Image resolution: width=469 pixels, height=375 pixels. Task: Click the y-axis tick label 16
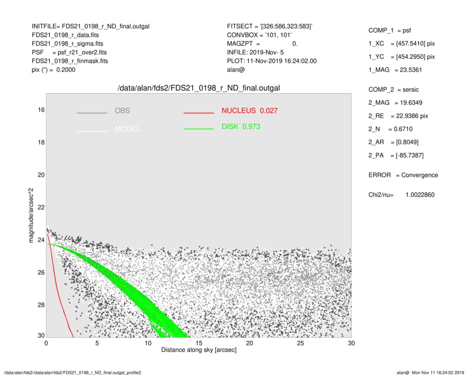click(x=41, y=110)
